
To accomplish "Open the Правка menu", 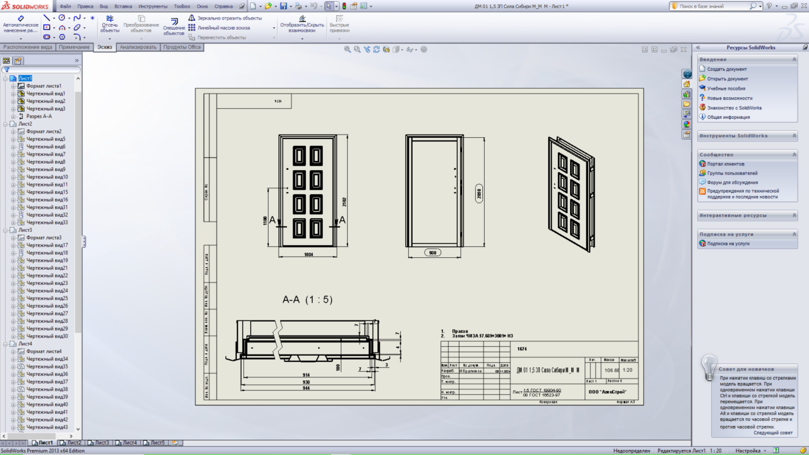I will (x=85, y=6).
